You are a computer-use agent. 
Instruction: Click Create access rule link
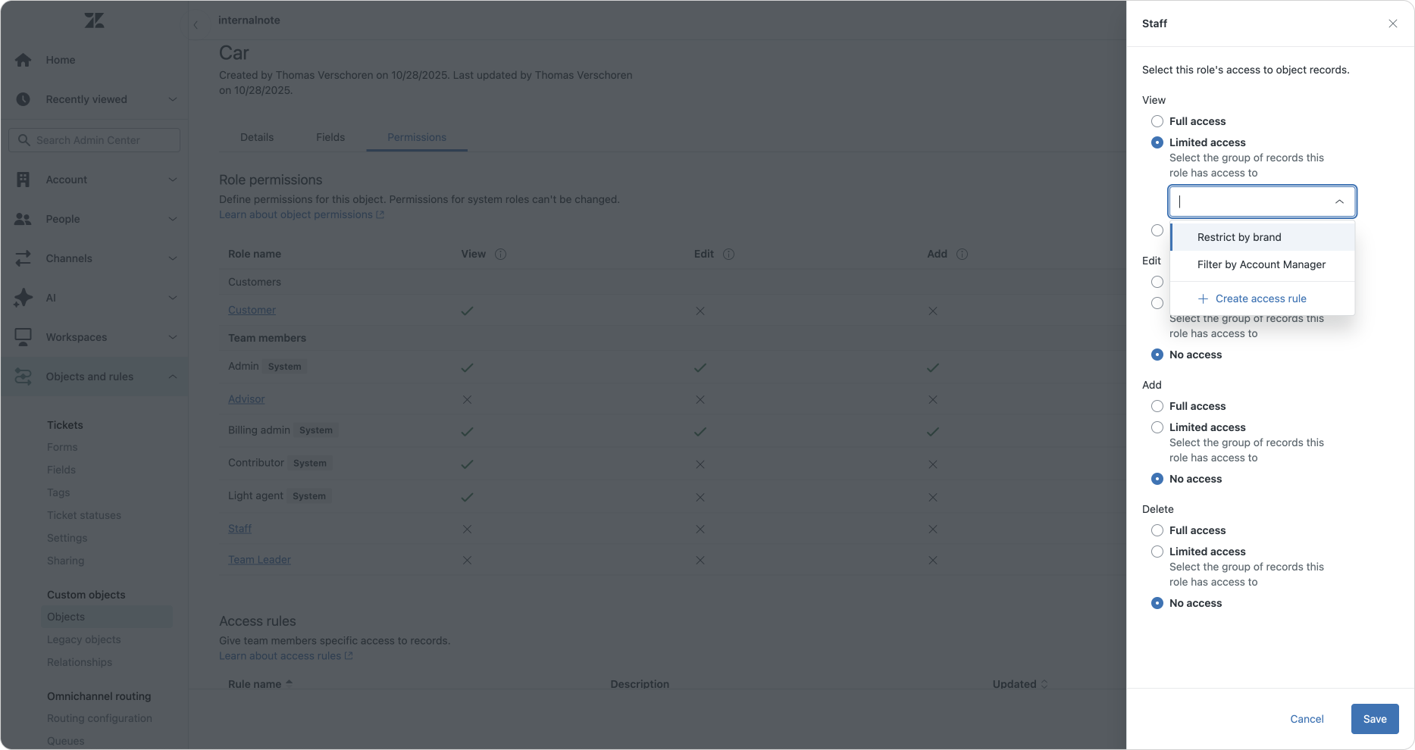(1261, 298)
